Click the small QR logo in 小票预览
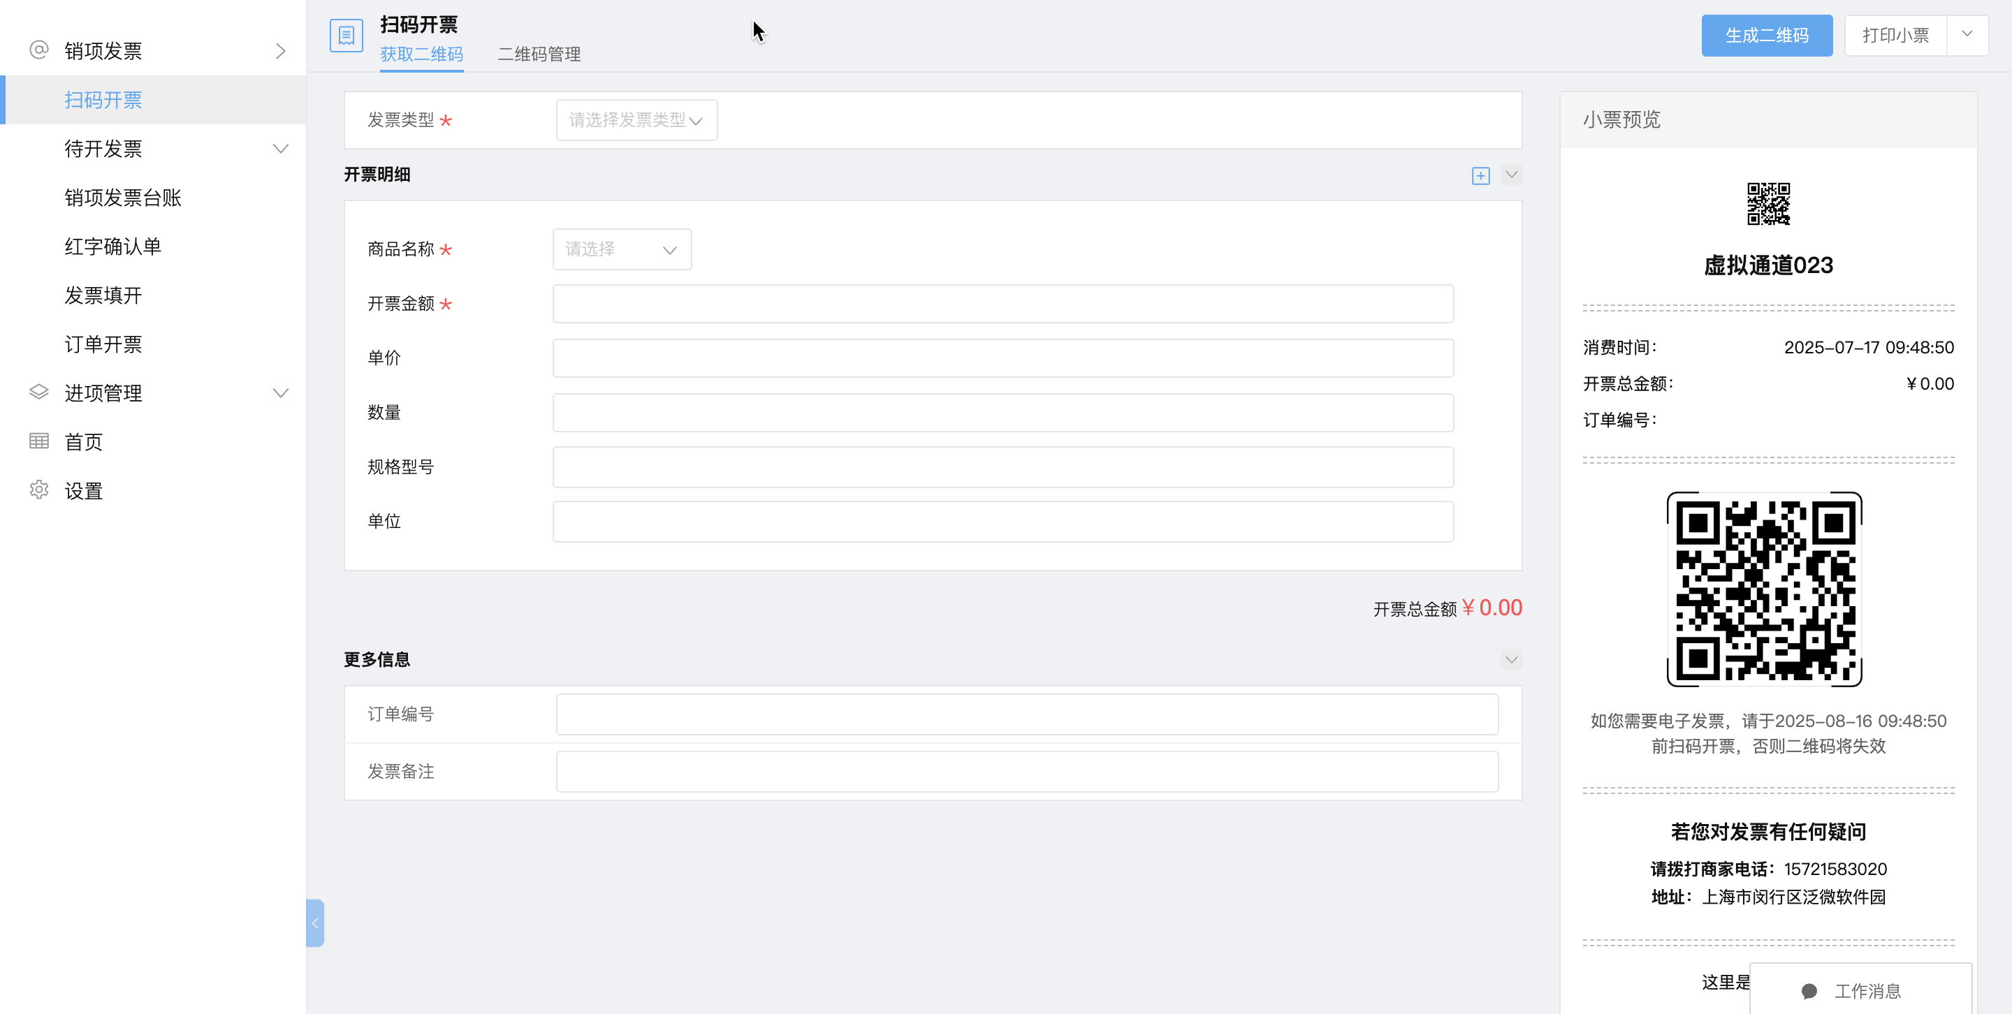The height and width of the screenshot is (1014, 2012). (1768, 204)
